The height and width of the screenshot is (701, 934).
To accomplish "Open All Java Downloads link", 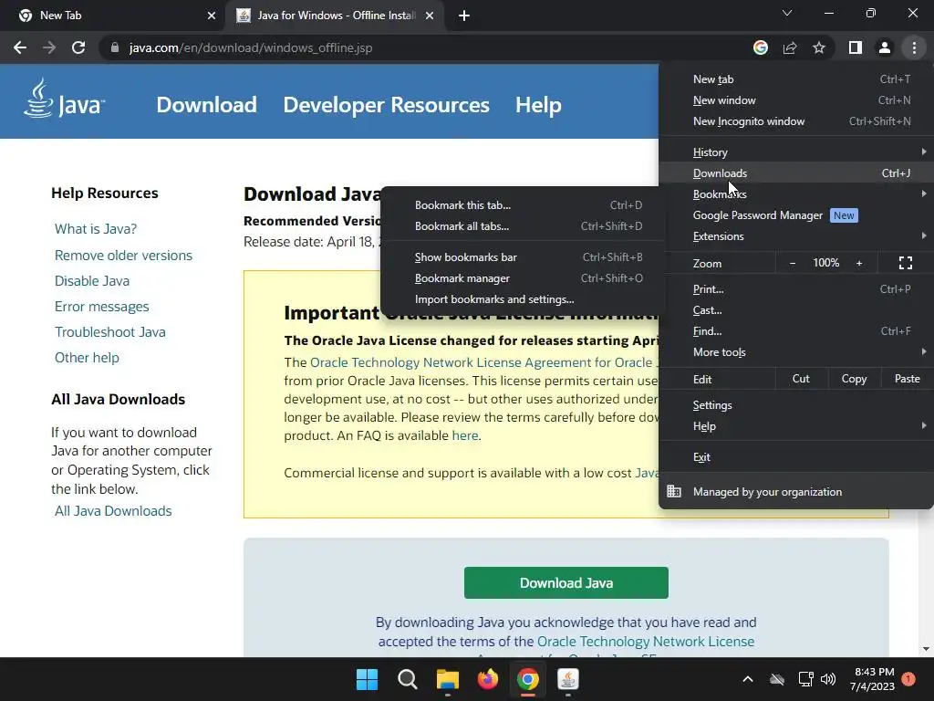I will pos(113,511).
